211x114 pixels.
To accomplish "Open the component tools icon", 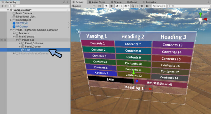I will (x=142, y=6).
